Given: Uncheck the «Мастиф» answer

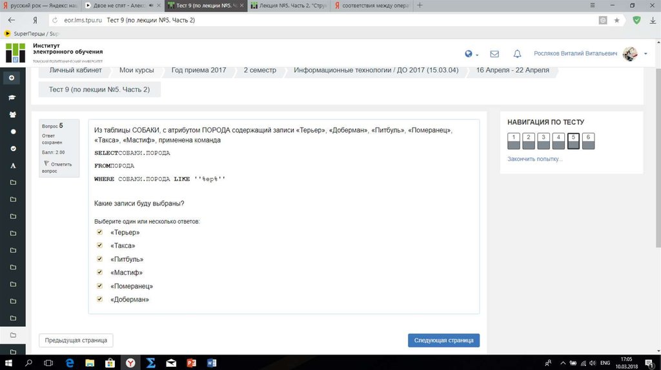Looking at the screenshot, I should point(99,272).
